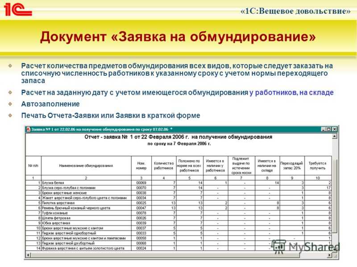Click item number 00025 cell
357x267 pixels.
141,203
